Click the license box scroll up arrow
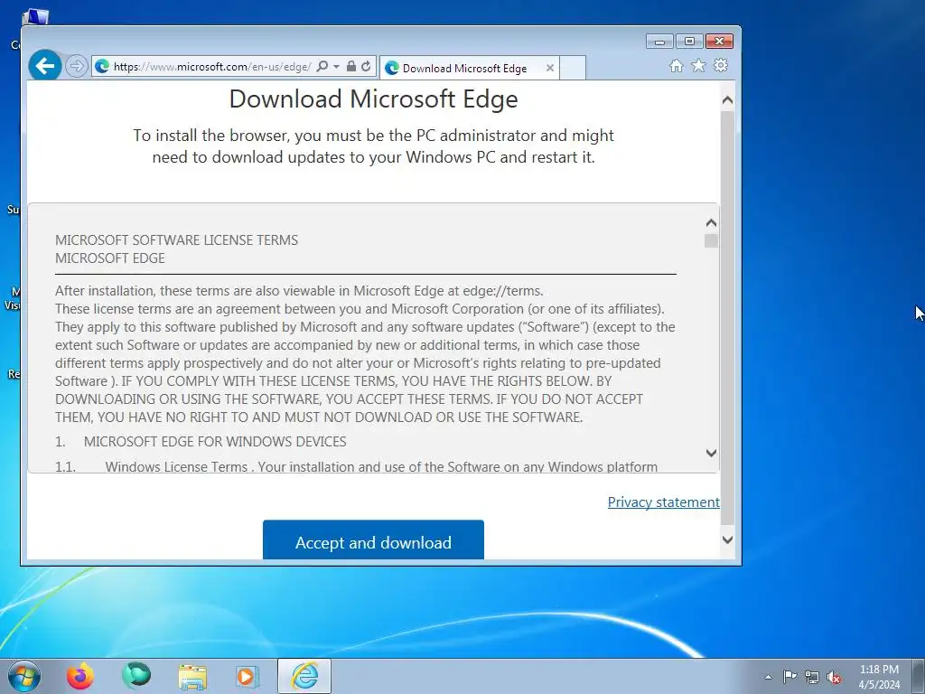The width and height of the screenshot is (925, 694). [x=711, y=223]
